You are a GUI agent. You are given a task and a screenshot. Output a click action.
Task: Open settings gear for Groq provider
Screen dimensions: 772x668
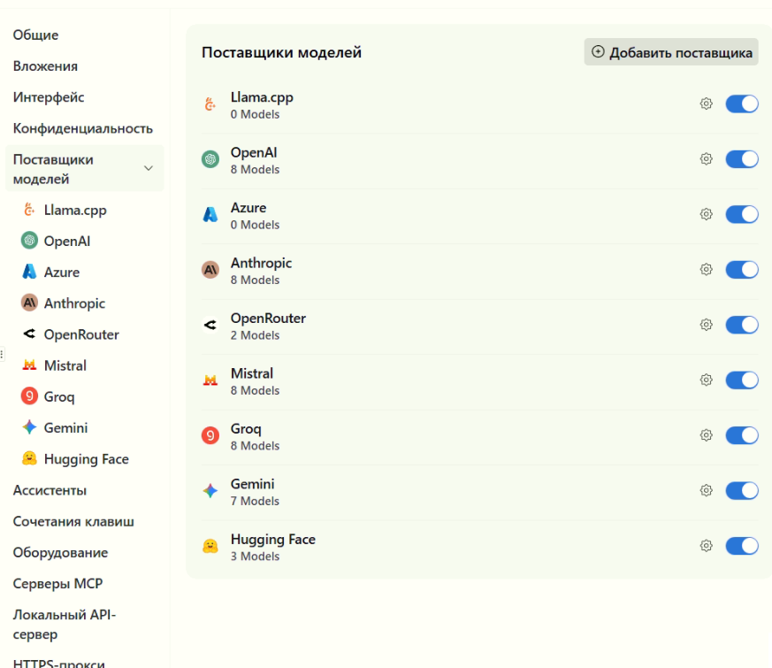click(x=706, y=434)
